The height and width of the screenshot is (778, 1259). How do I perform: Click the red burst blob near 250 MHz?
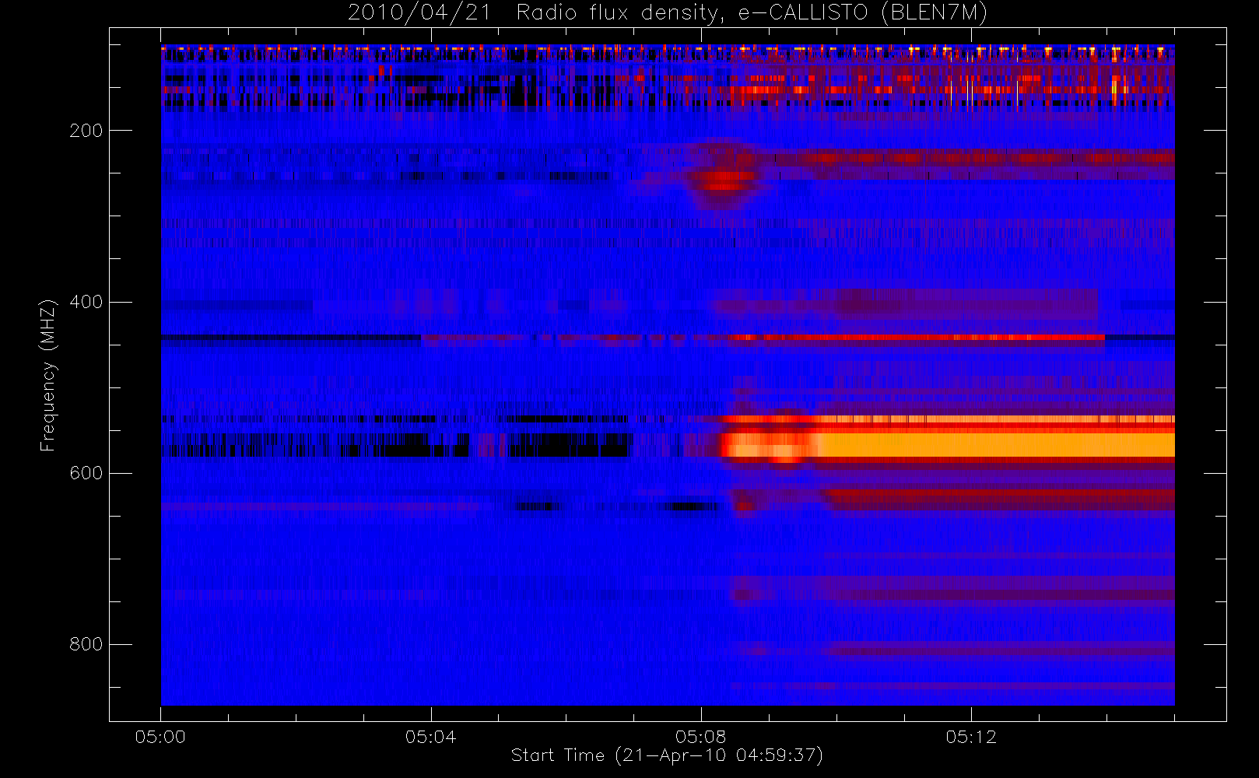tap(722, 181)
